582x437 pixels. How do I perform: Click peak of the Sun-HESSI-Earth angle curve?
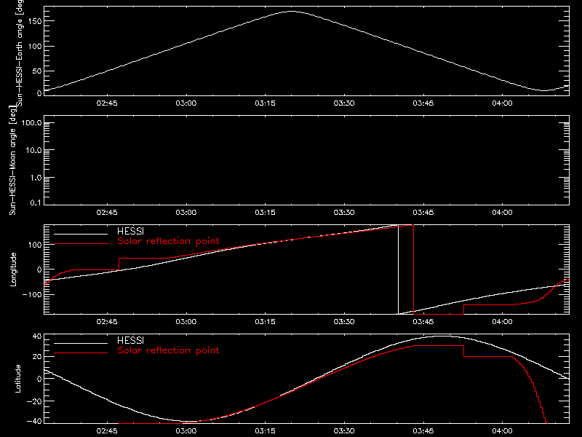292,12
